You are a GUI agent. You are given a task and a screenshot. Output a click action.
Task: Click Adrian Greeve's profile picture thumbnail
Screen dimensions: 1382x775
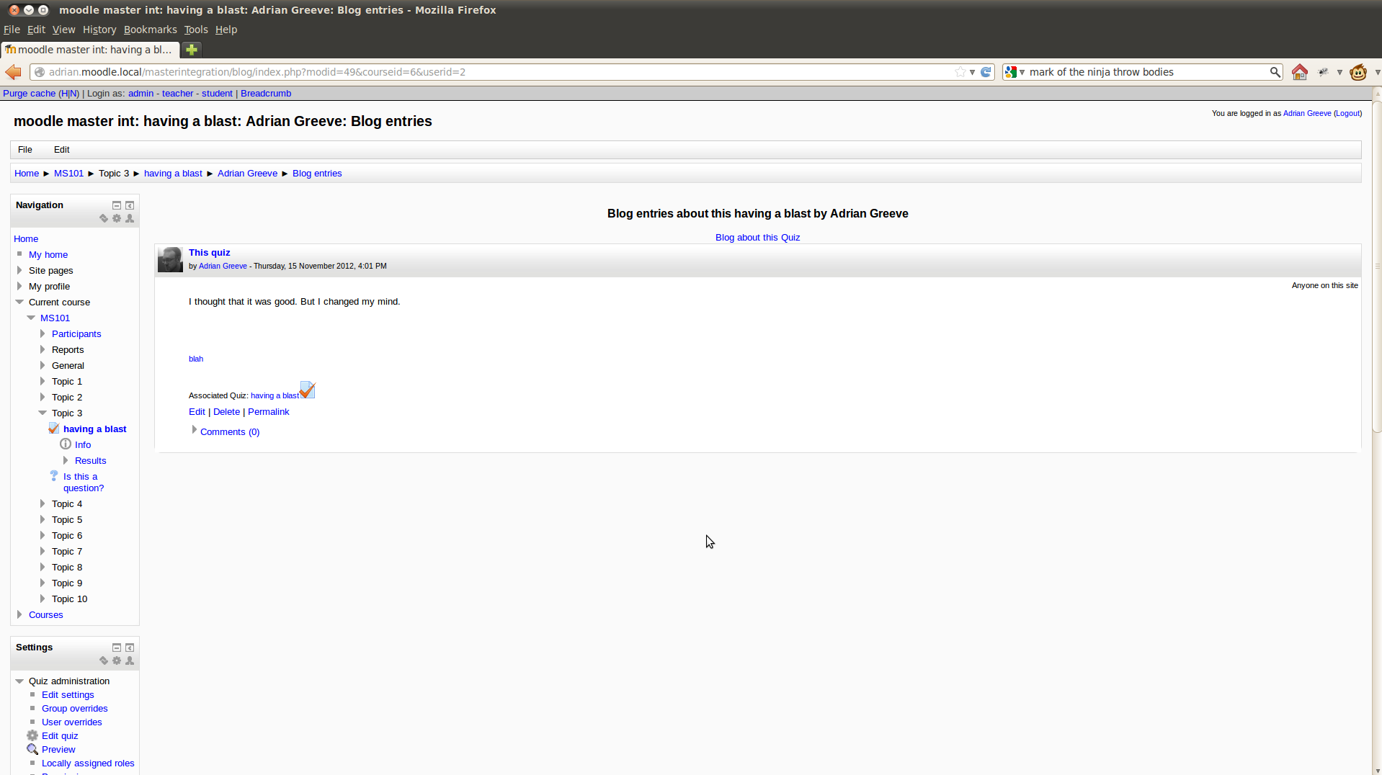(x=170, y=260)
